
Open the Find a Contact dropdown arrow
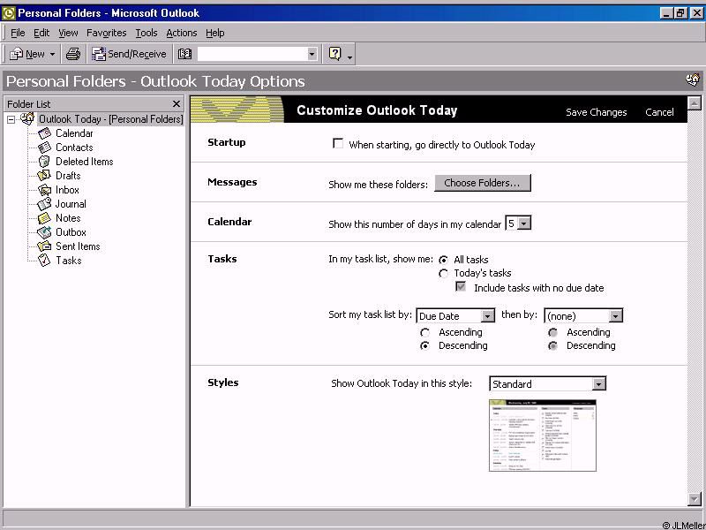tap(312, 55)
